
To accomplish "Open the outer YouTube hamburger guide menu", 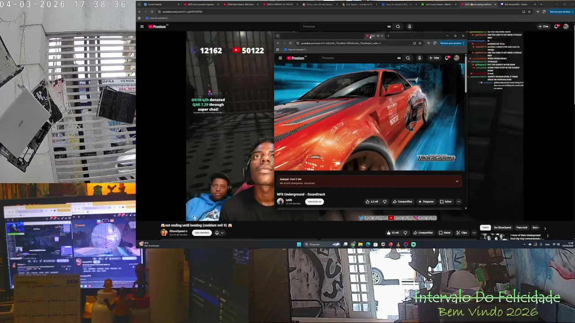I will [x=142, y=26].
